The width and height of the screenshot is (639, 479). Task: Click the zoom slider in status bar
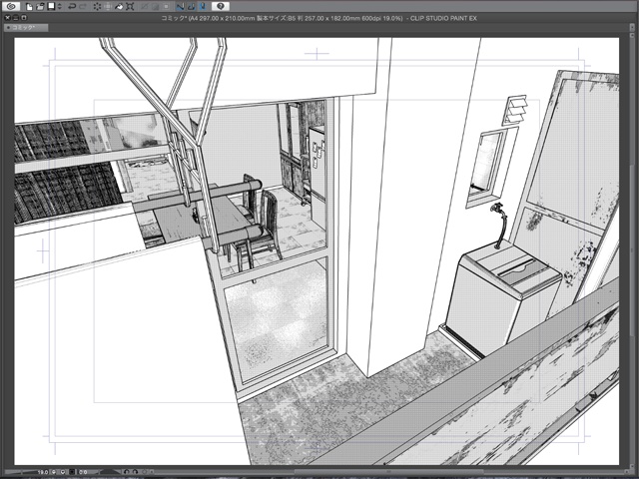pyautogui.click(x=21, y=472)
